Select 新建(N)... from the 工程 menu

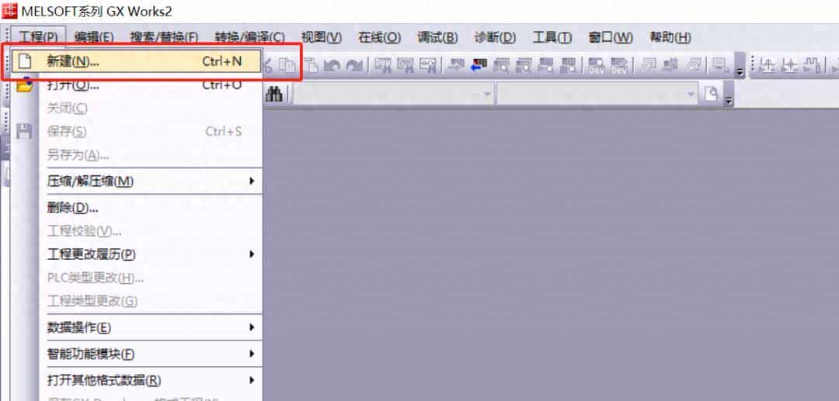pyautogui.click(x=137, y=61)
